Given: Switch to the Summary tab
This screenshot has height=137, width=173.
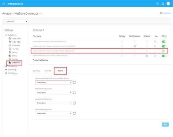Looking at the screenshot, I should (36, 71).
